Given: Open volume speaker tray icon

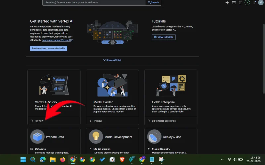Looking at the screenshot, I should (x=235, y=160).
